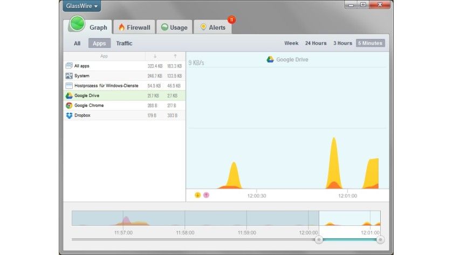The width and height of the screenshot is (453, 255).
Task: Set time range to 24 Hours
Action: tap(316, 43)
